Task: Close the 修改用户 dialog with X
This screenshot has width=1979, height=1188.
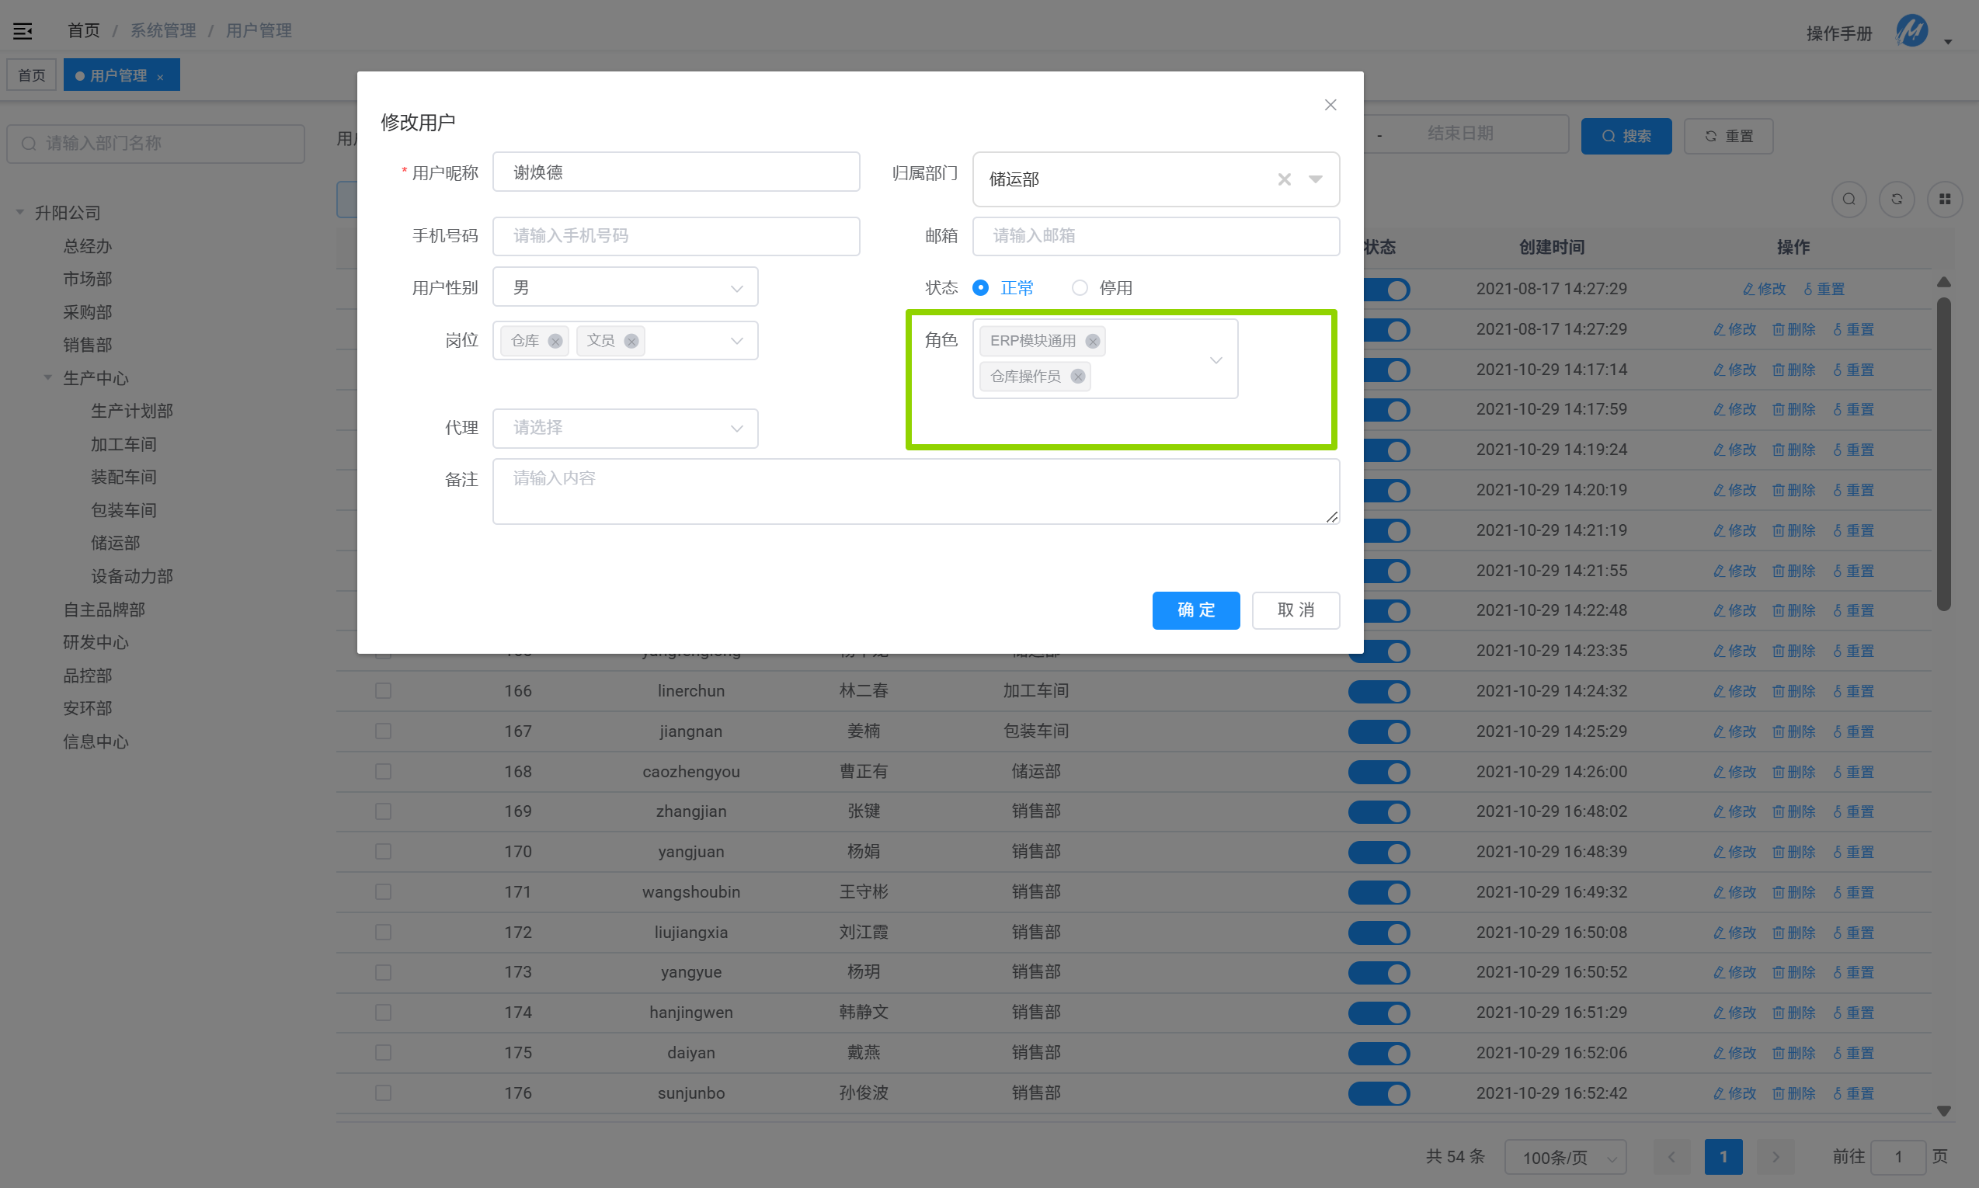Action: (1330, 105)
